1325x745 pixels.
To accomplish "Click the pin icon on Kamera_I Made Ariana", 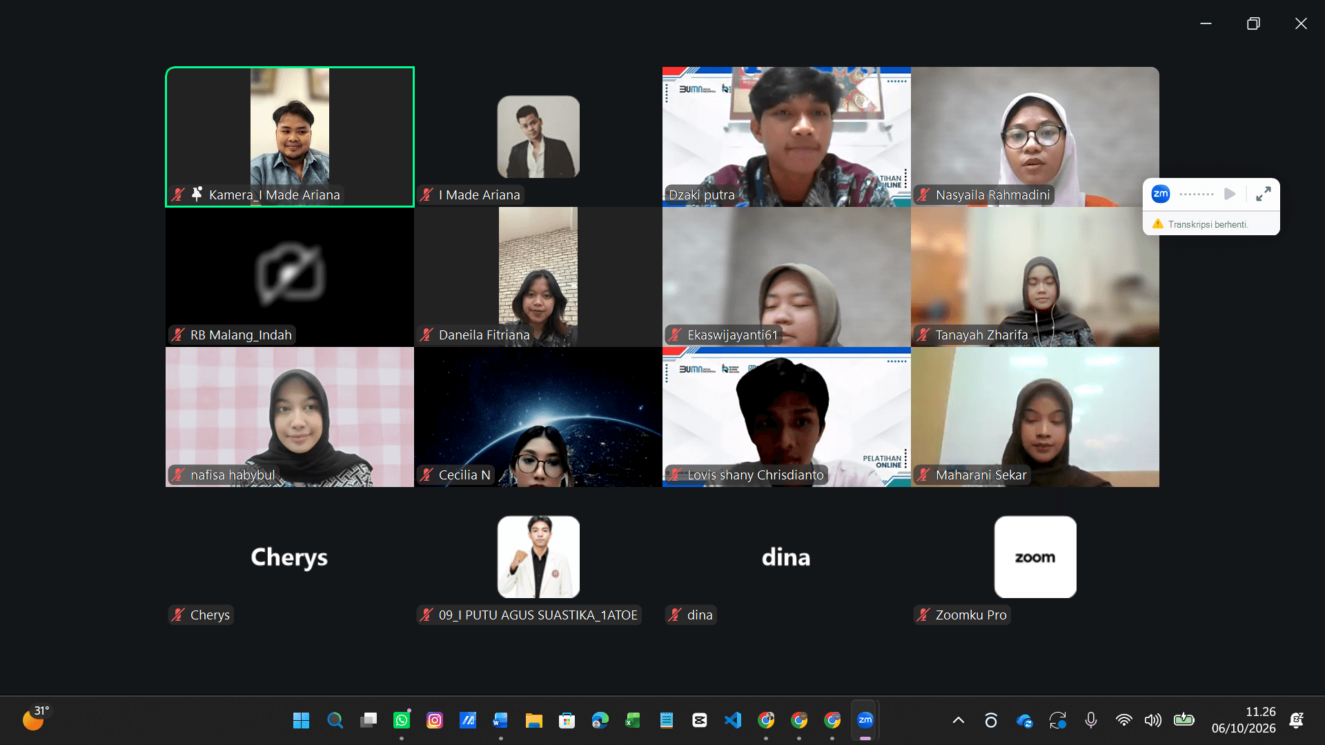I will click(x=197, y=194).
